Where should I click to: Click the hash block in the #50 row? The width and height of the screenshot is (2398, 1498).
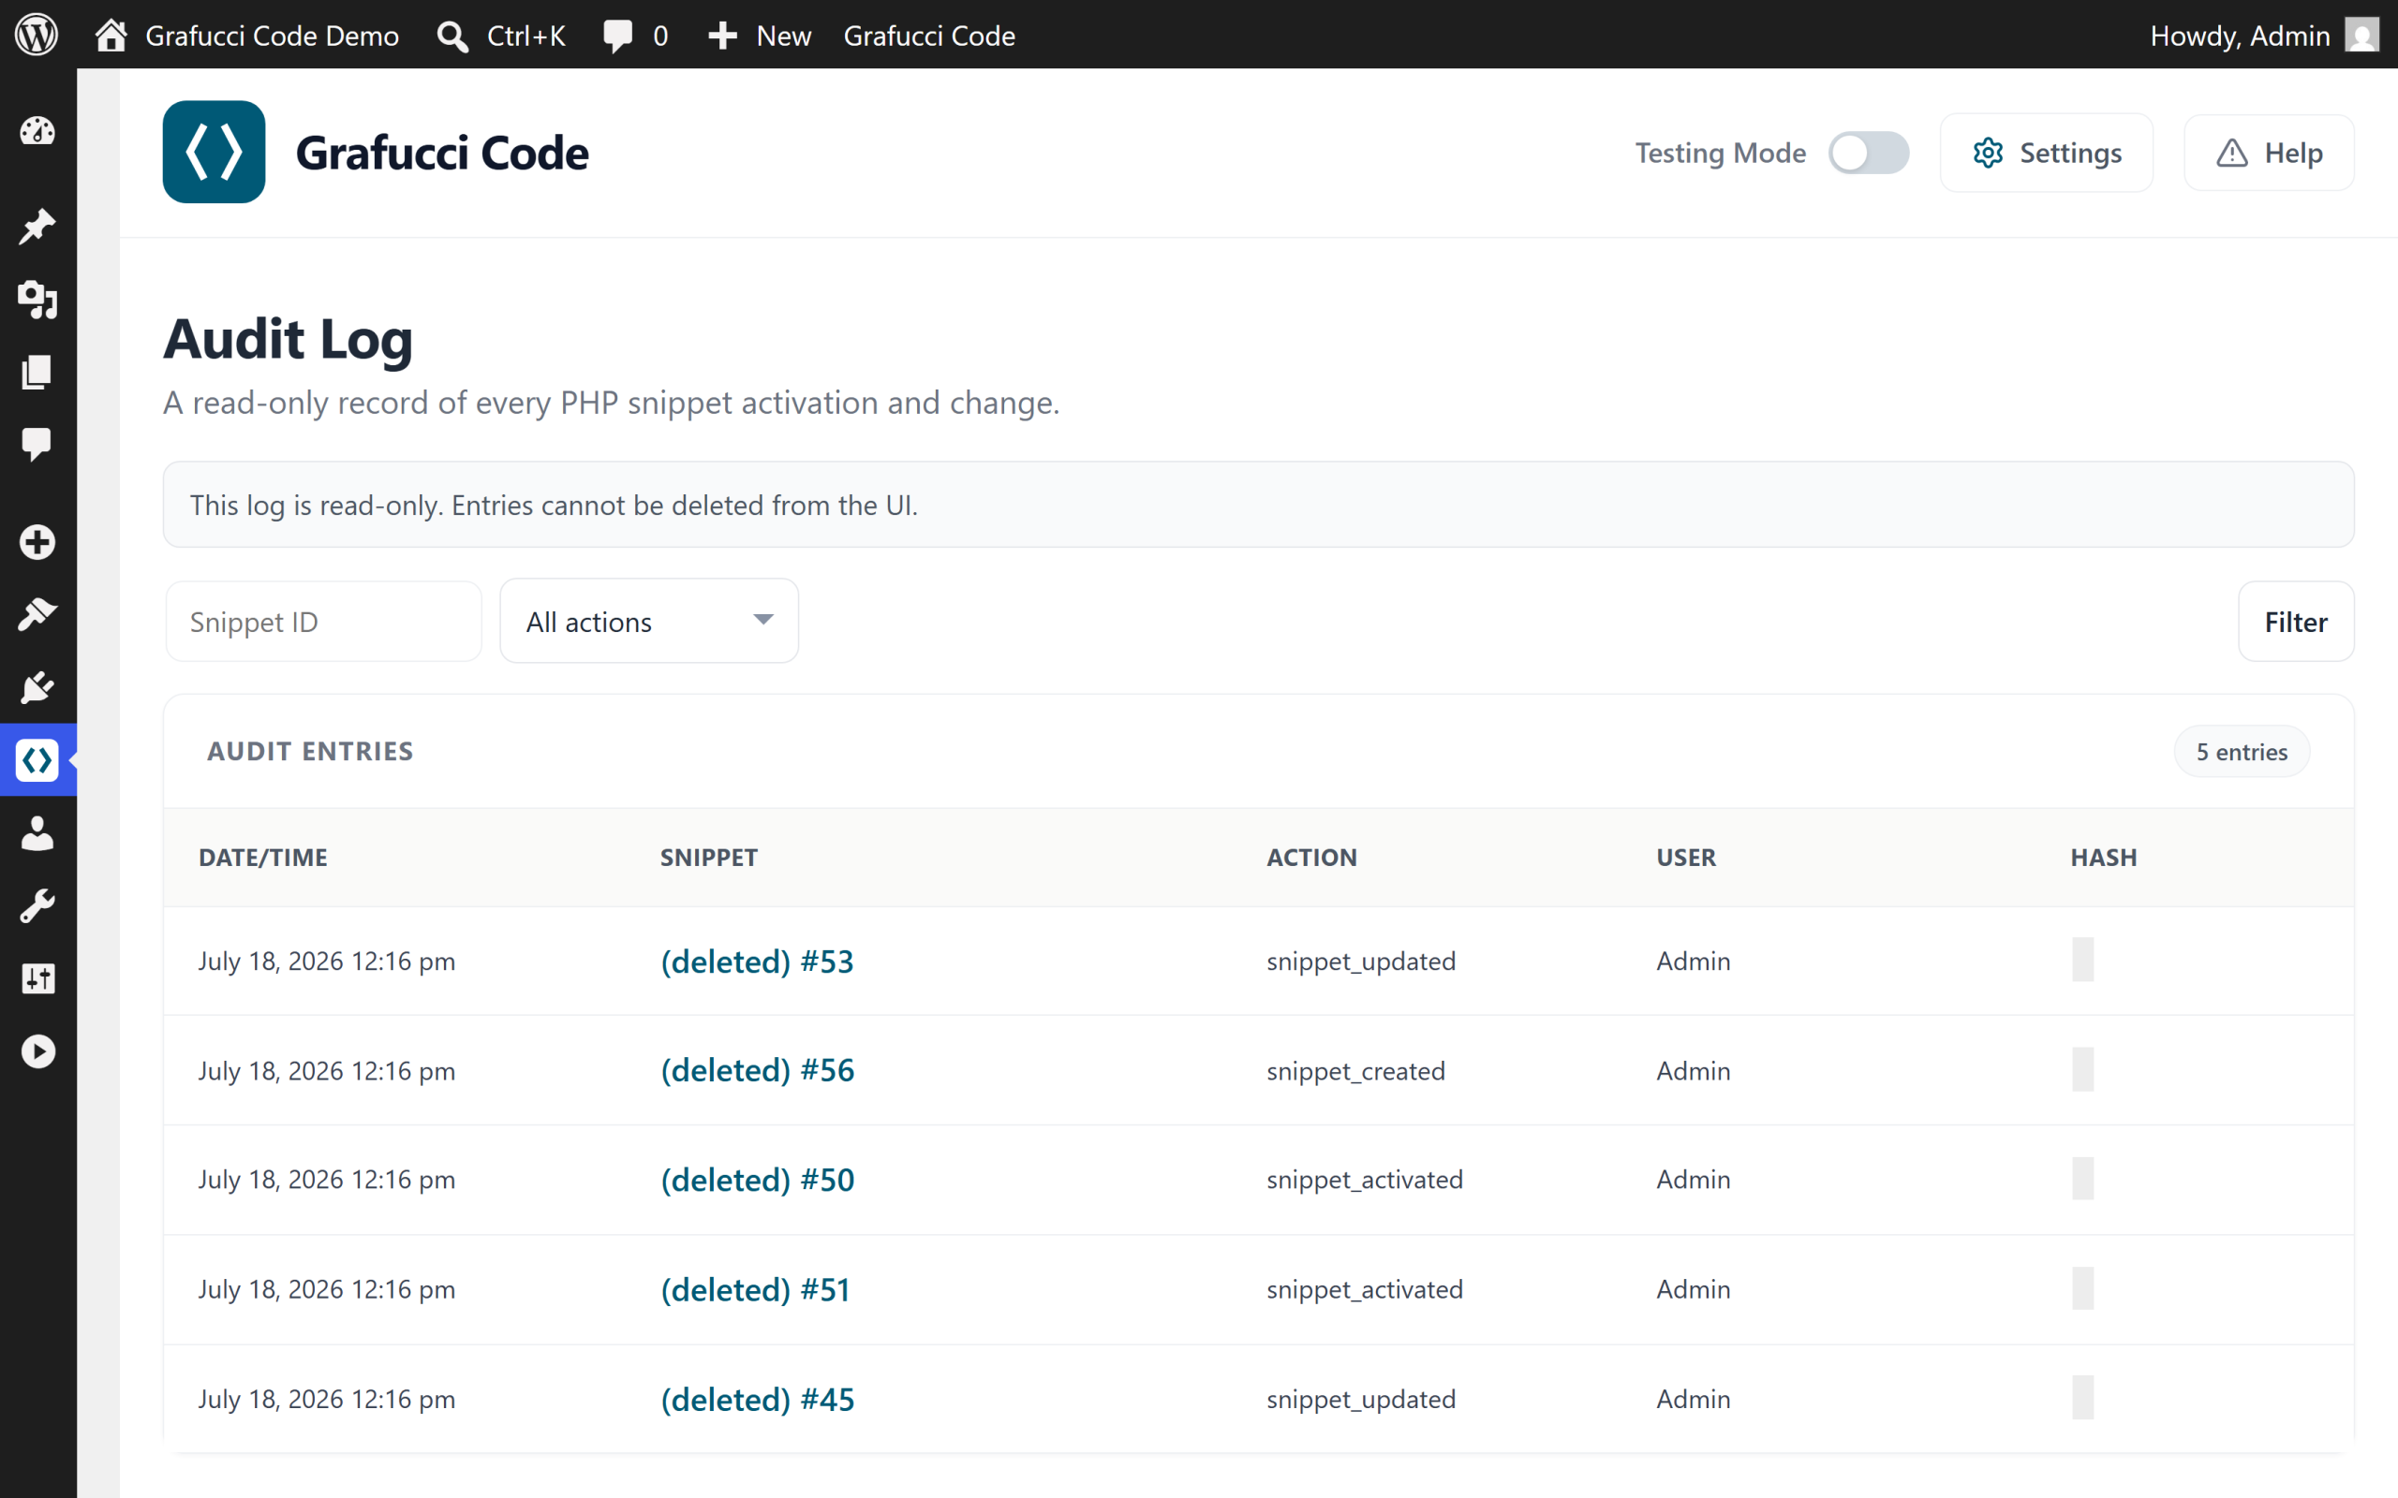[x=2083, y=1178]
